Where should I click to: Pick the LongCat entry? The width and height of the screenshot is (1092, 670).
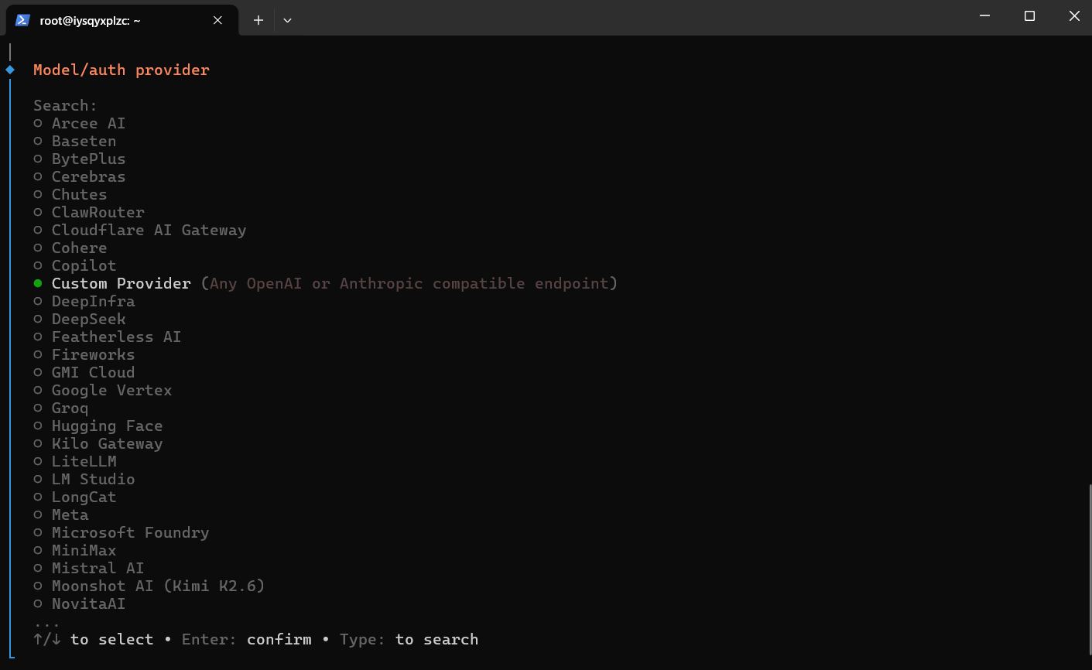click(x=75, y=497)
